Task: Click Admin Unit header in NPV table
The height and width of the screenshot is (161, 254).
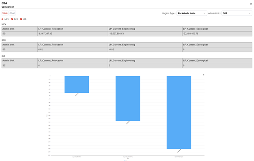Action: [x=9, y=29]
